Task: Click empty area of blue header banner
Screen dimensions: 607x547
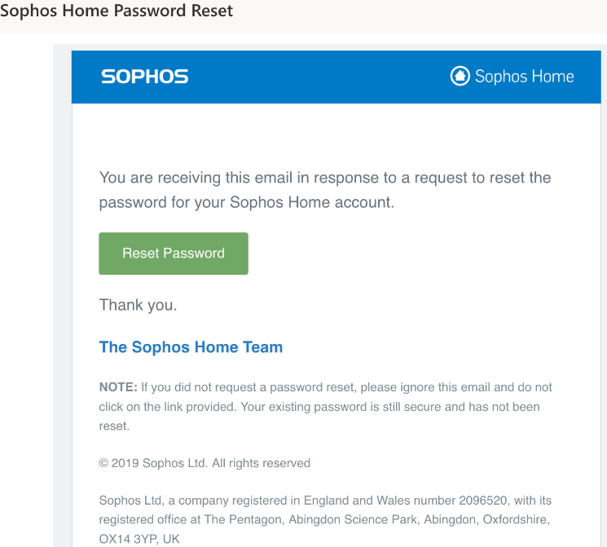Action: point(318,77)
